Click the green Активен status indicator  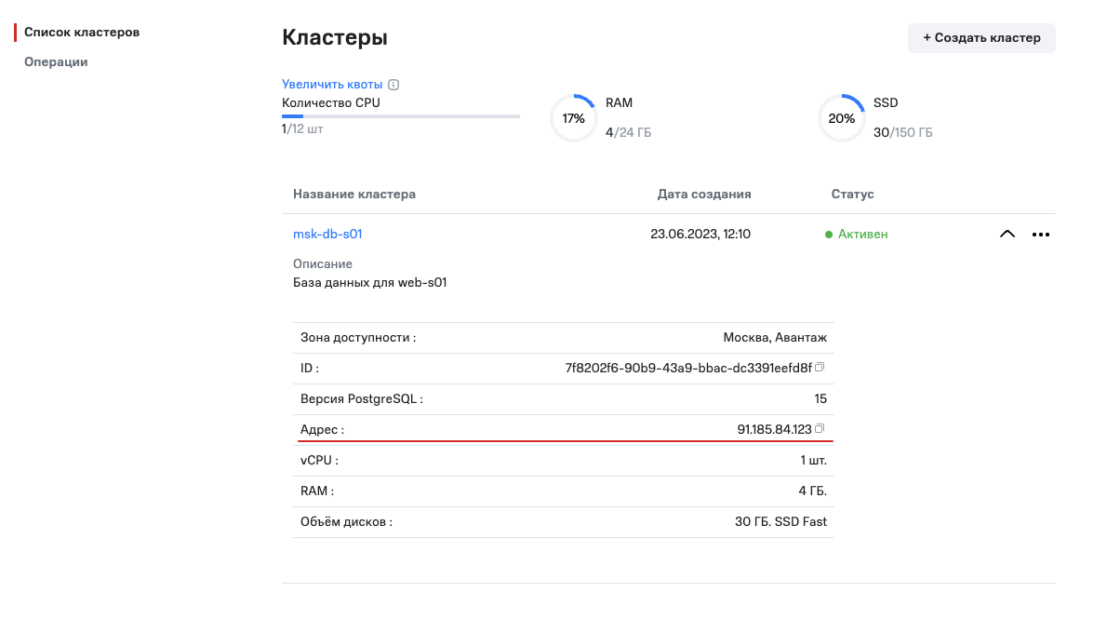click(857, 235)
